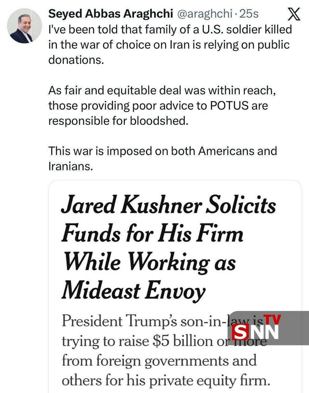
Task: Open the Seyed Abbas Araghchi display name
Action: 110,14
